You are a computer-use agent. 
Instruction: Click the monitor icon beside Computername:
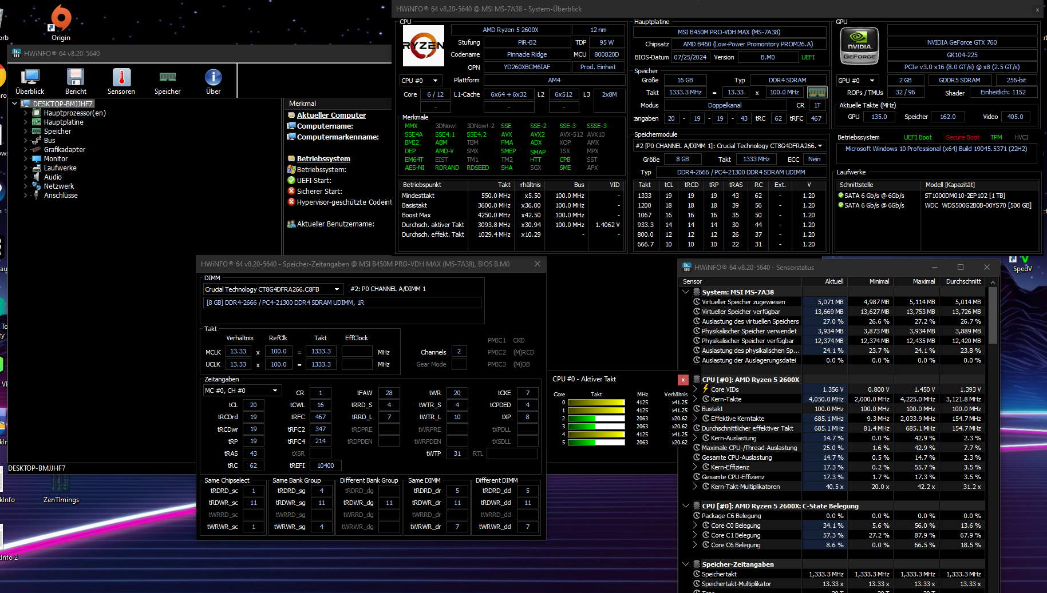(x=291, y=126)
